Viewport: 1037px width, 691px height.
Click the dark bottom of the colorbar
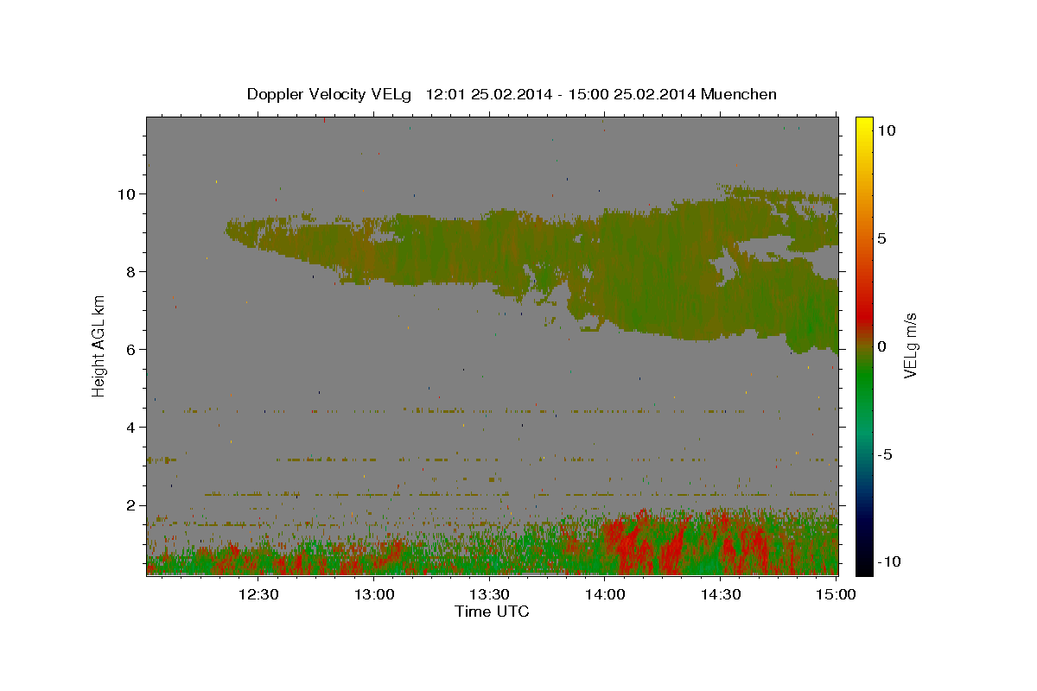click(864, 561)
